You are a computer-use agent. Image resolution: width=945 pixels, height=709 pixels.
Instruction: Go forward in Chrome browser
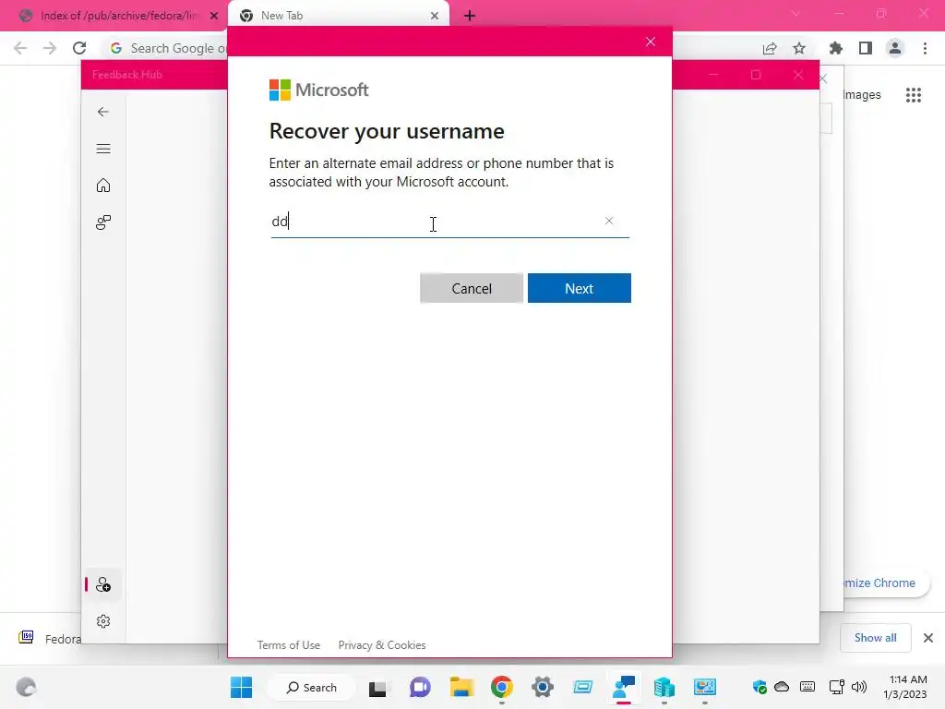point(50,48)
